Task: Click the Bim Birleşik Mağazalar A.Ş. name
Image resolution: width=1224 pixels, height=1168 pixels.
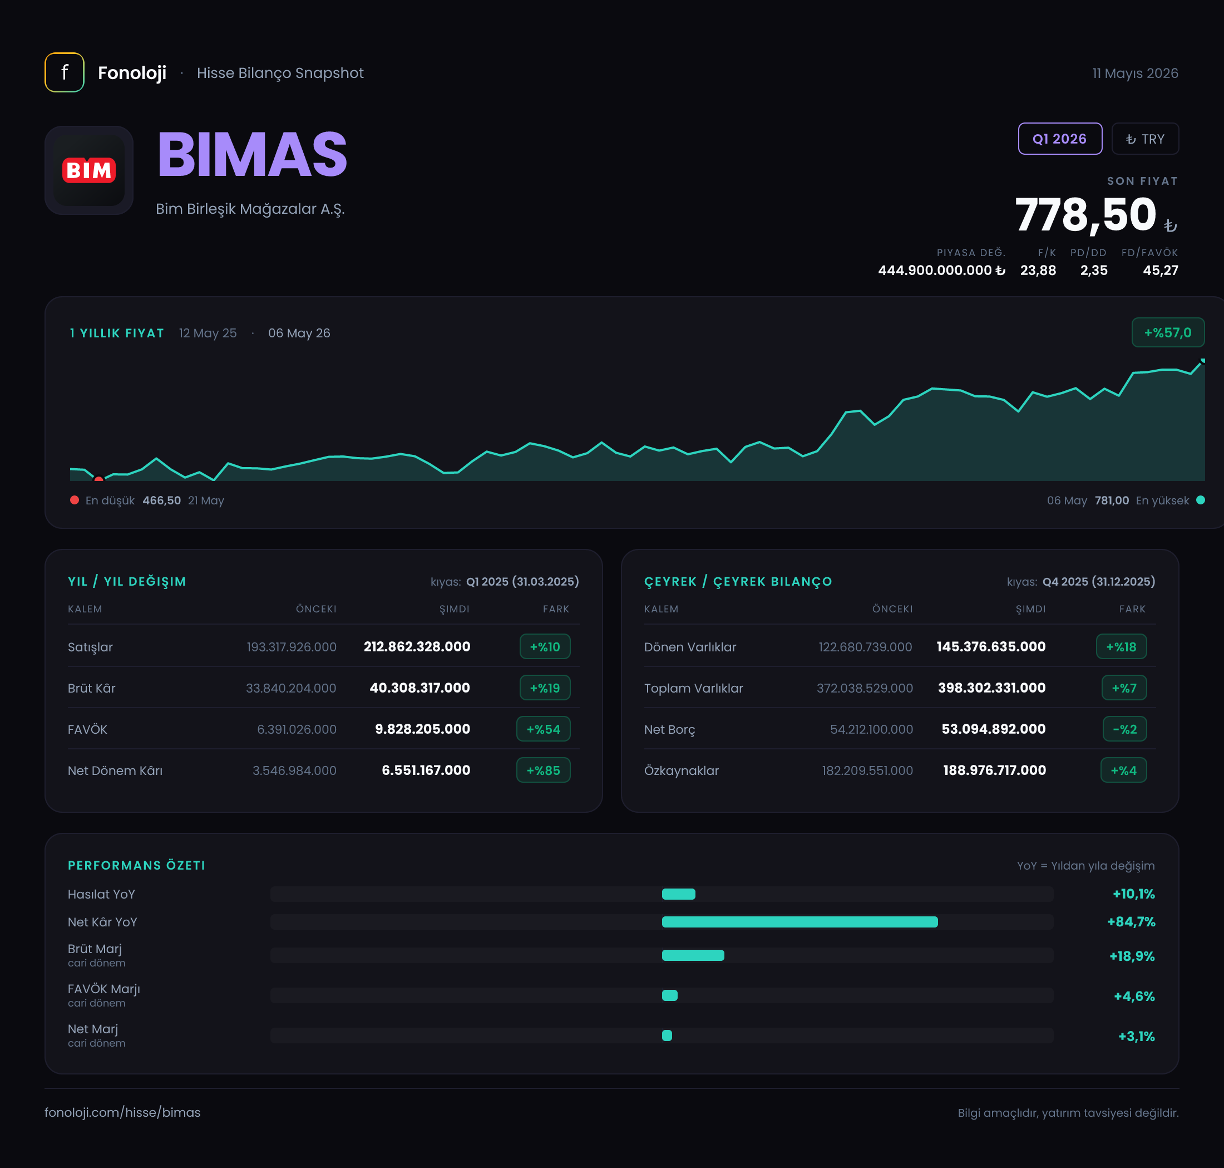Action: (x=250, y=209)
